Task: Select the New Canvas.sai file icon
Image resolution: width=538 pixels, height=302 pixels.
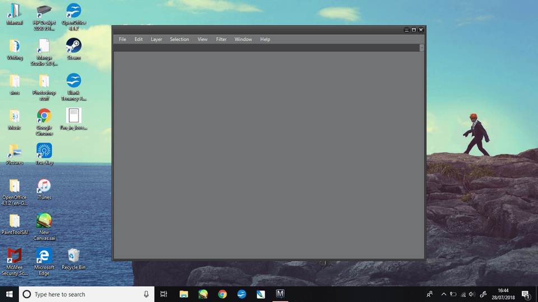Action: coord(44,226)
